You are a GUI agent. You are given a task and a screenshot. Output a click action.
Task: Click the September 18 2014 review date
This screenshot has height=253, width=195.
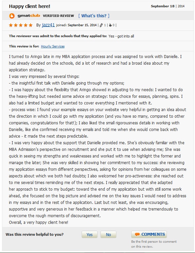pos(168,6)
